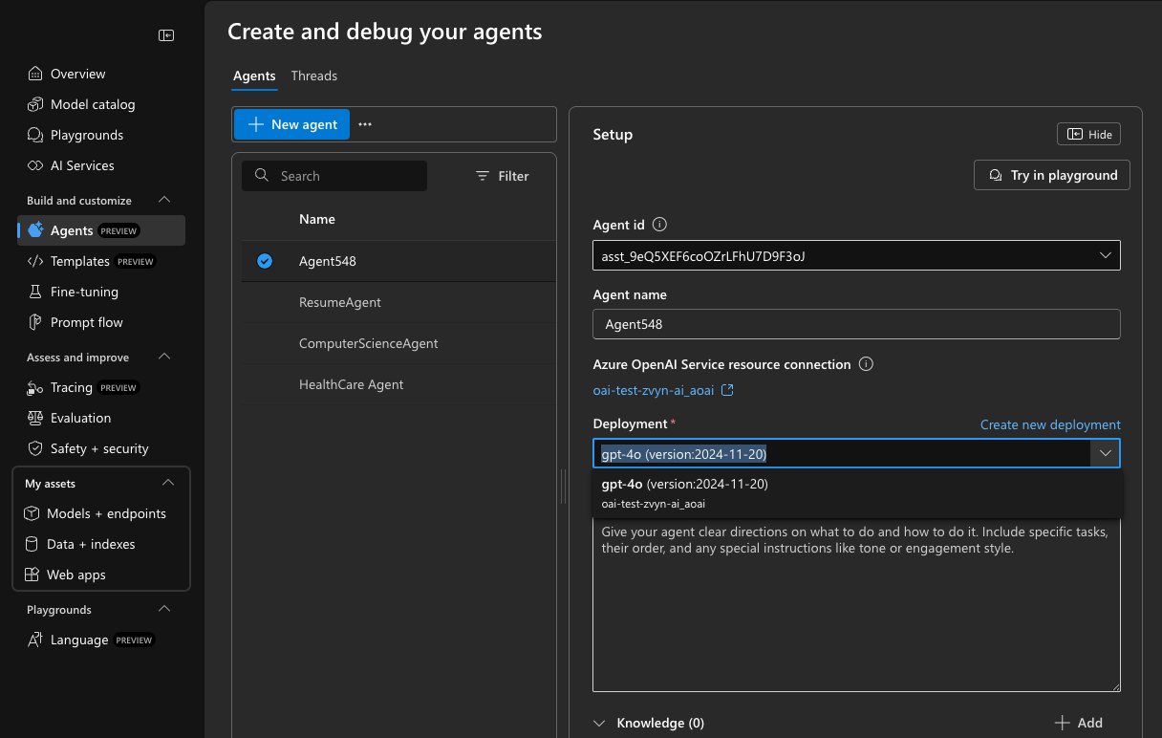Viewport: 1162px width, 738px height.
Task: Click the Language playground icon
Action: pos(35,640)
